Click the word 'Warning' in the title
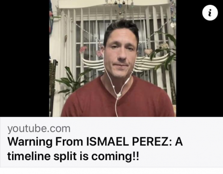Viewport: 223px width, 174px height. pos(30,142)
